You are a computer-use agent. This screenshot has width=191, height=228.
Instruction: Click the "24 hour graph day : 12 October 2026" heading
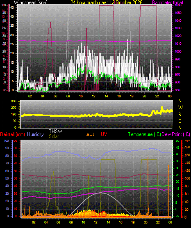107,2
